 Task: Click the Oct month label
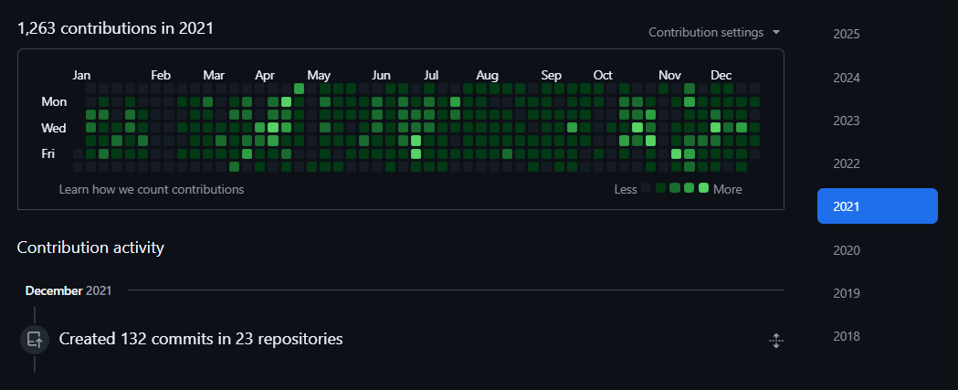tap(603, 75)
